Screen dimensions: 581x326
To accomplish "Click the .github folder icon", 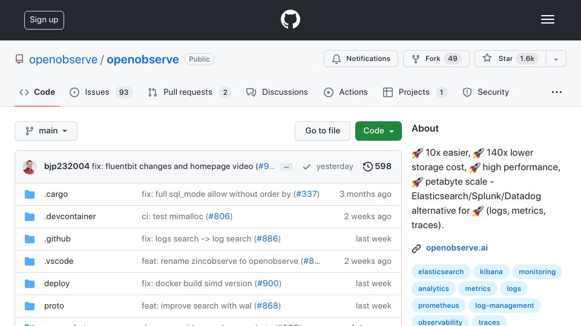I will [x=30, y=239].
